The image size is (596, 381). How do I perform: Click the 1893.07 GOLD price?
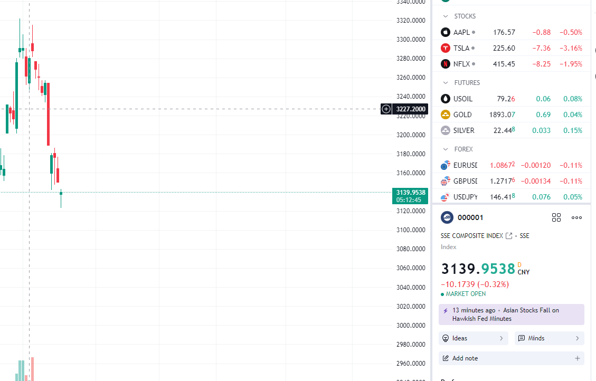coord(502,115)
